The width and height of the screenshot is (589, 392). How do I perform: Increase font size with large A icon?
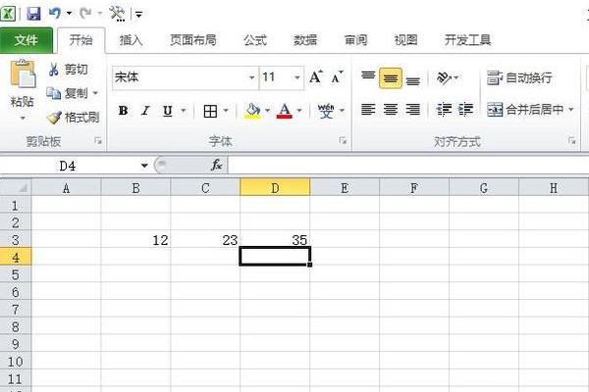coord(316,76)
